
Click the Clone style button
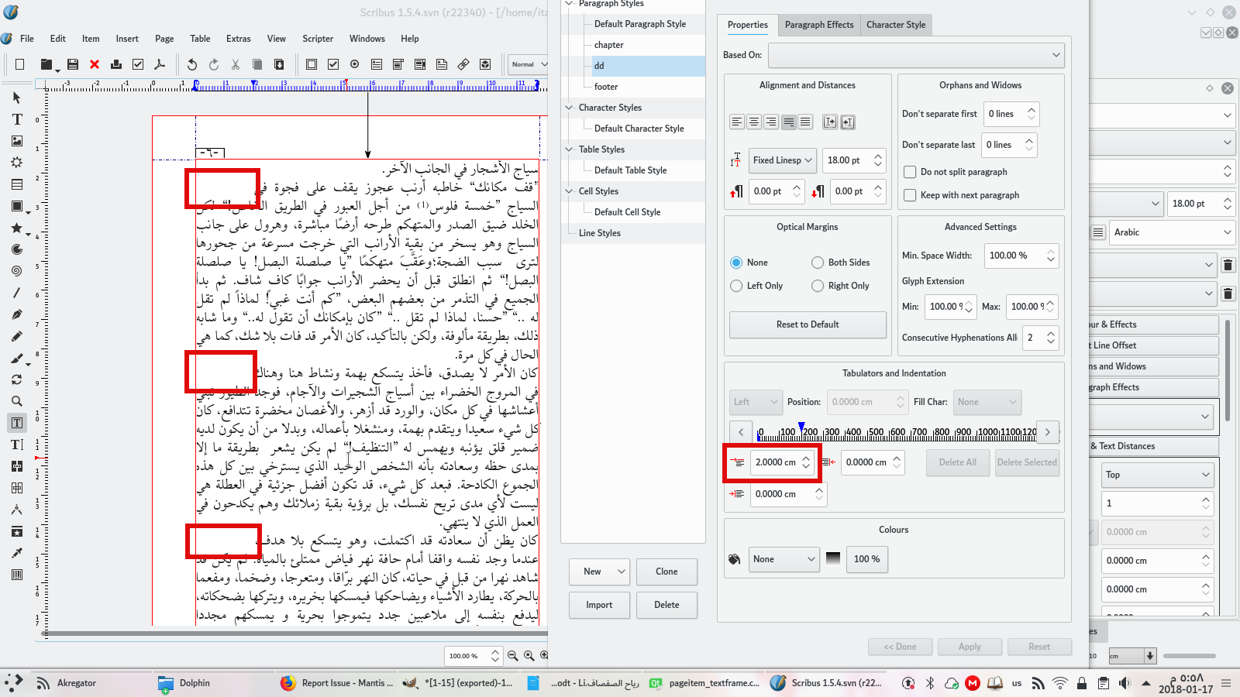tap(666, 572)
